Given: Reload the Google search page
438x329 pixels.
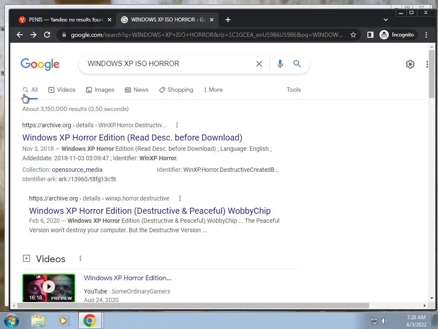Looking at the screenshot, I should 47,35.
